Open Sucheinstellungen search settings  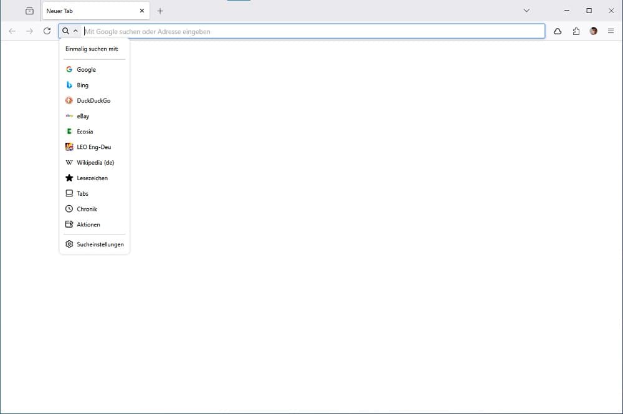click(94, 244)
